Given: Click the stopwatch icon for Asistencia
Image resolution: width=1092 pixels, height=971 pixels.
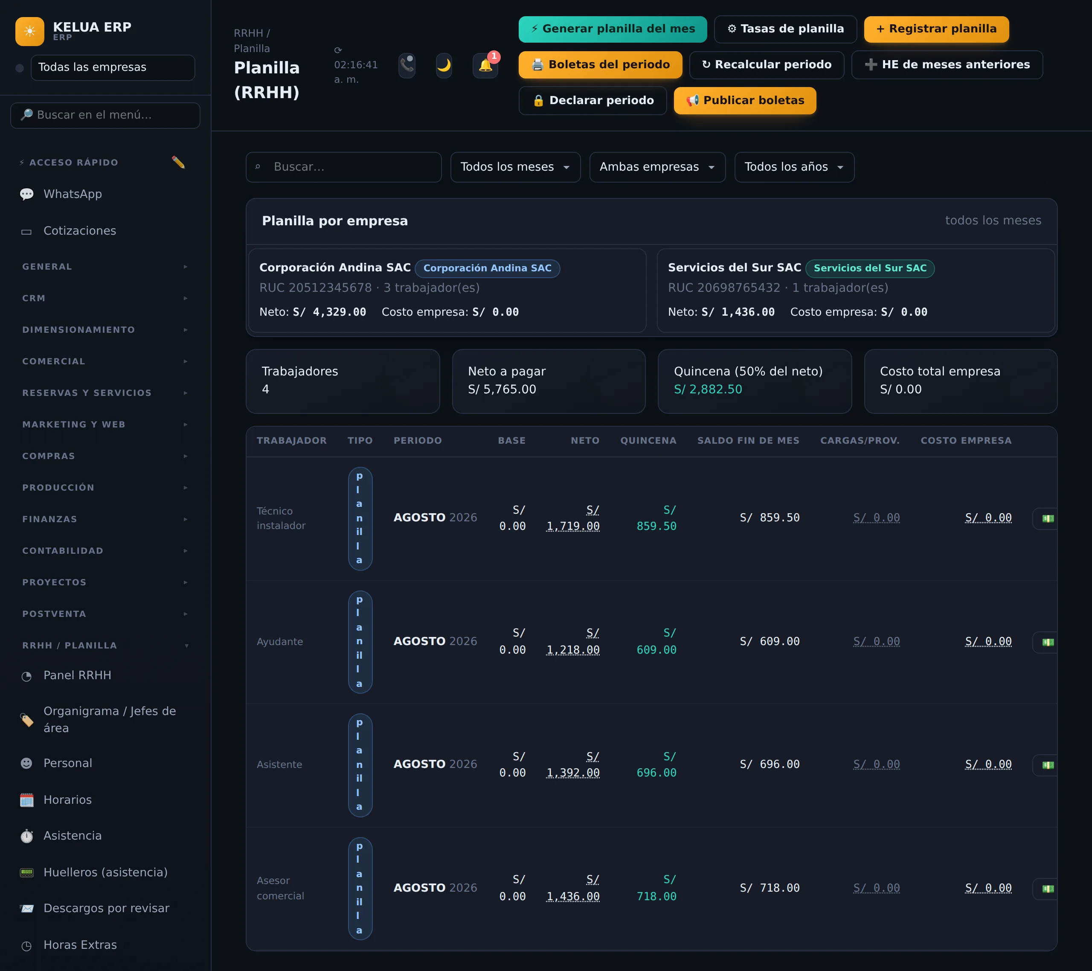Looking at the screenshot, I should click(x=27, y=836).
